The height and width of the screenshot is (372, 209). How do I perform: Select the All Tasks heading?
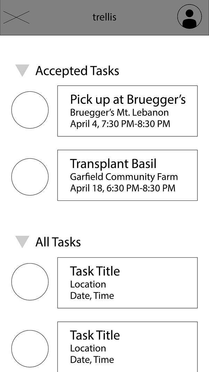click(58, 242)
